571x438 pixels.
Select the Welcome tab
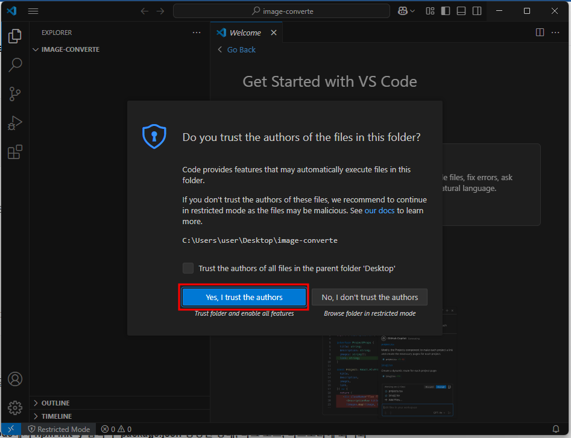coord(245,33)
